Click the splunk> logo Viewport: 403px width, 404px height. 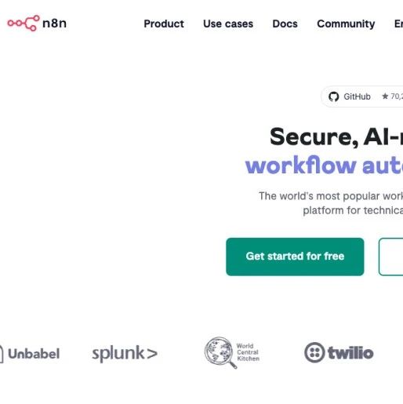click(125, 354)
